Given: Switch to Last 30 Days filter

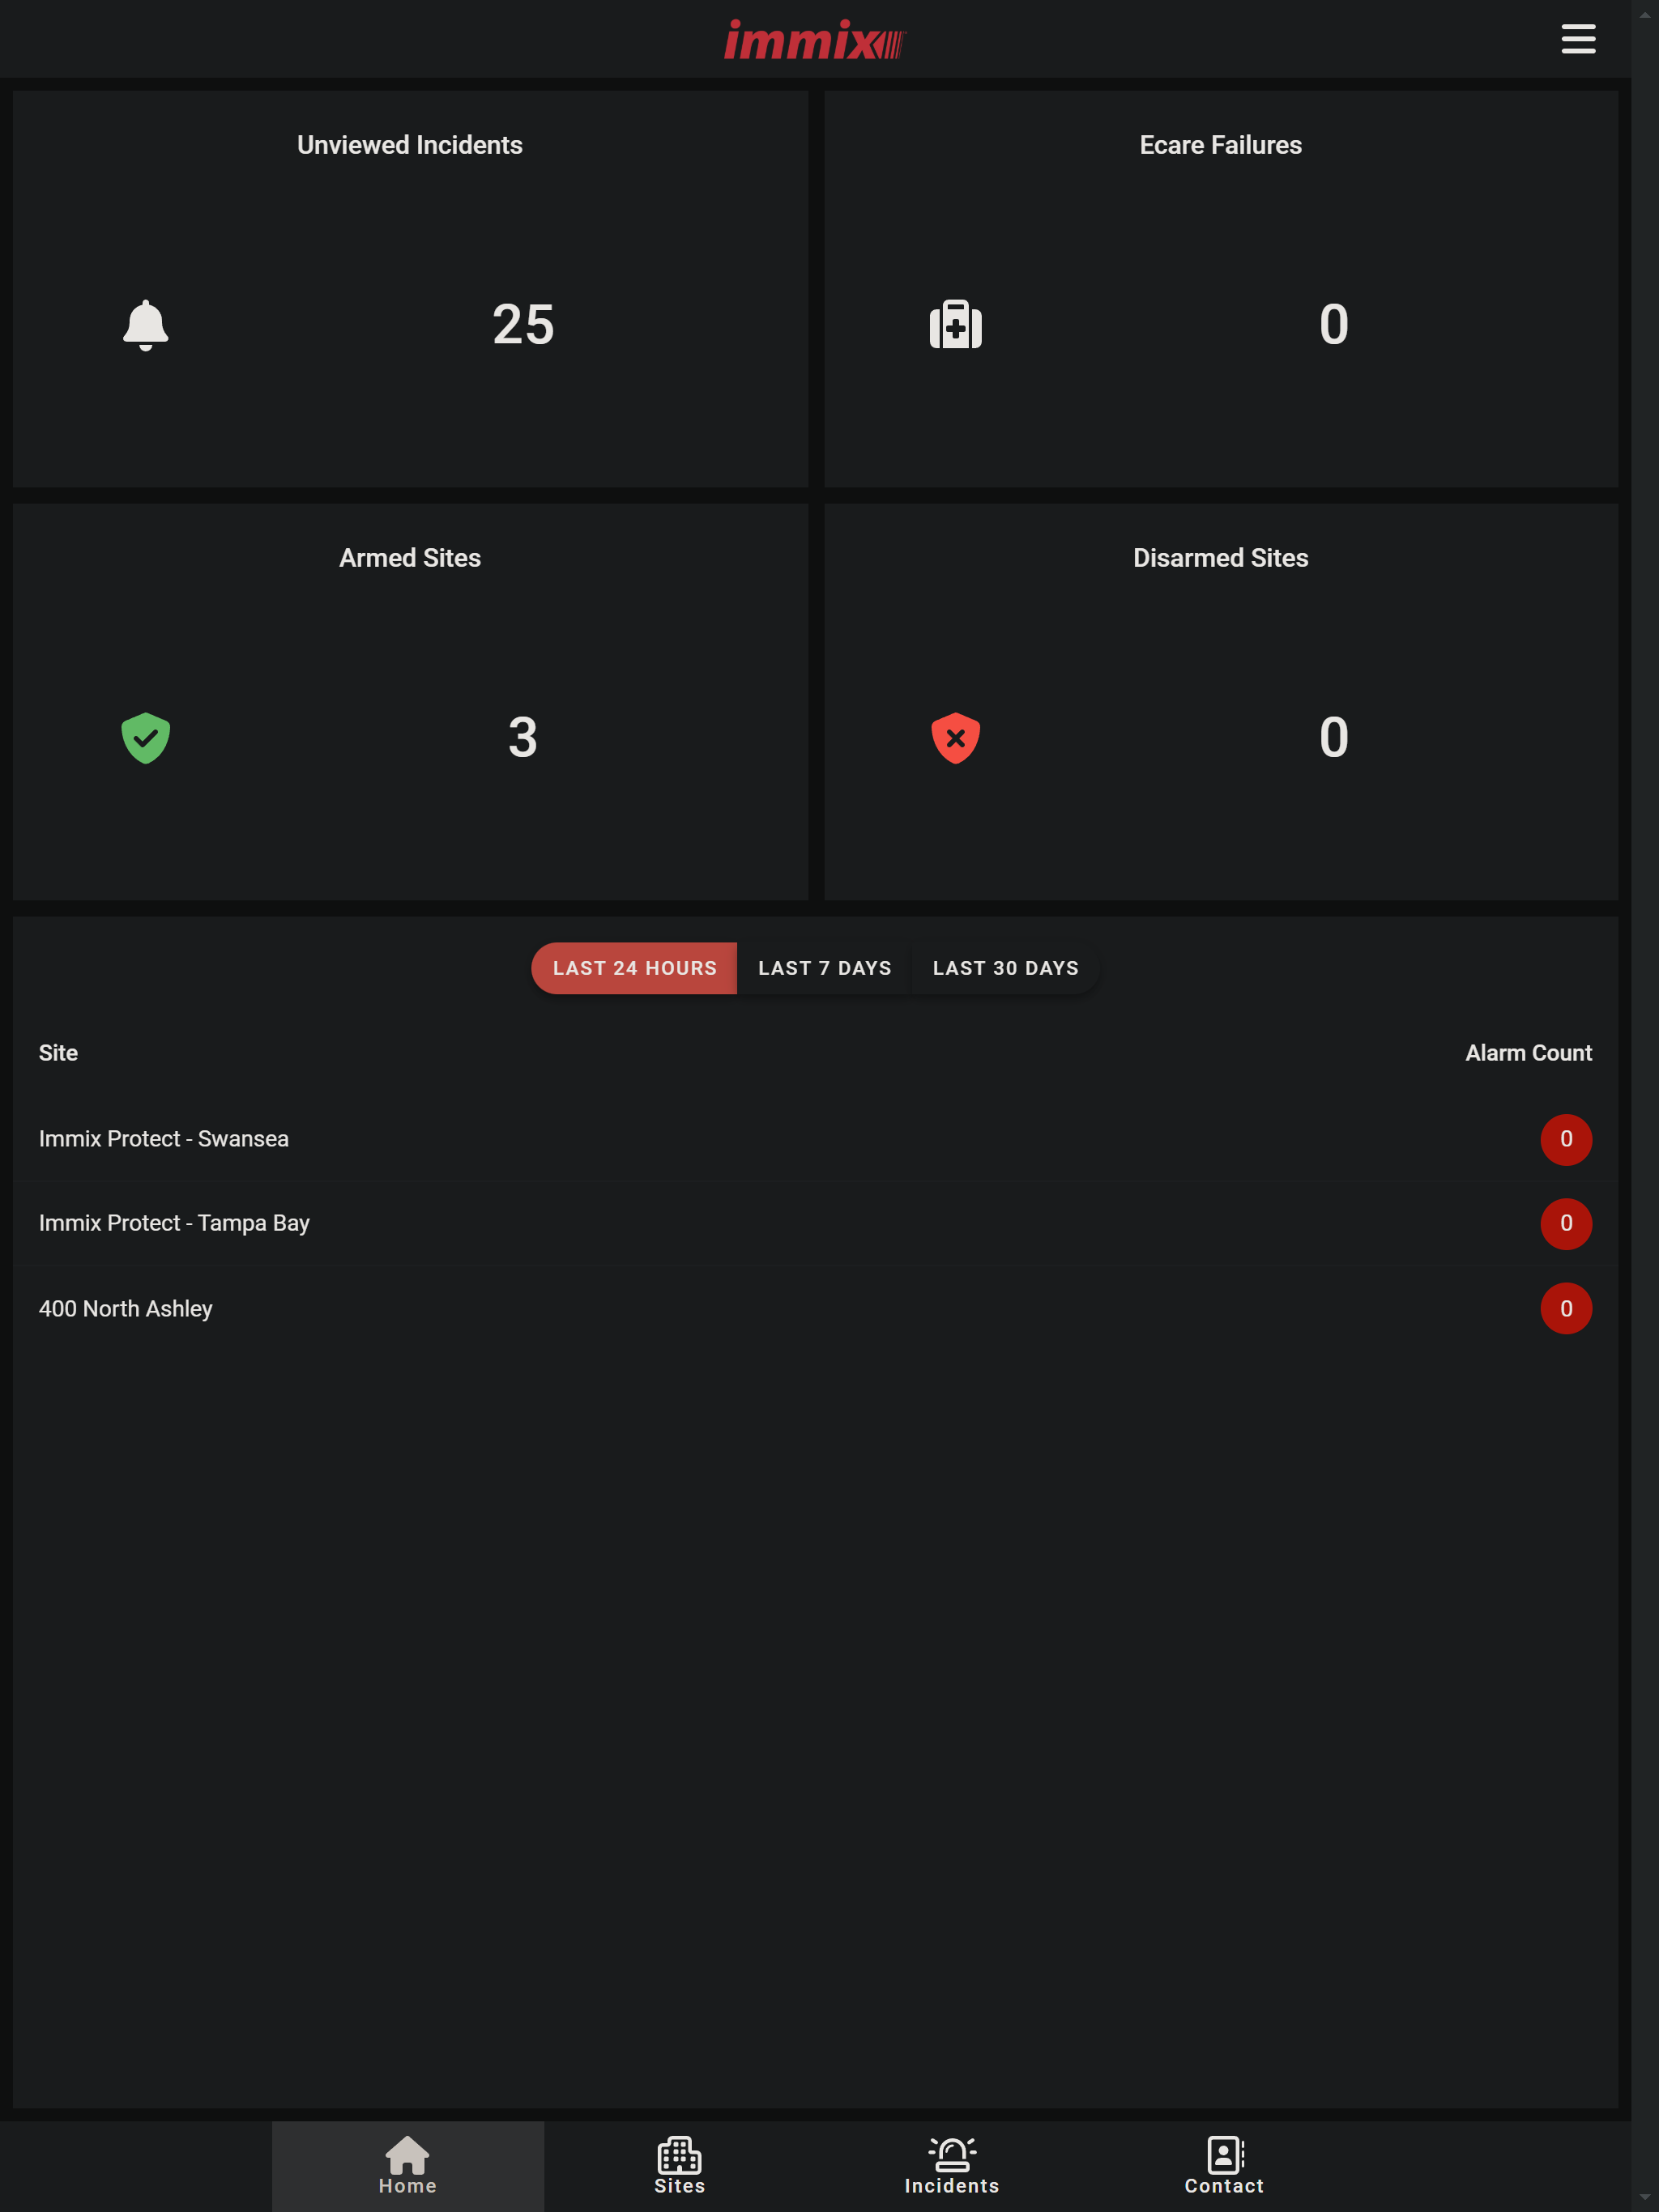Looking at the screenshot, I should click(x=1005, y=968).
